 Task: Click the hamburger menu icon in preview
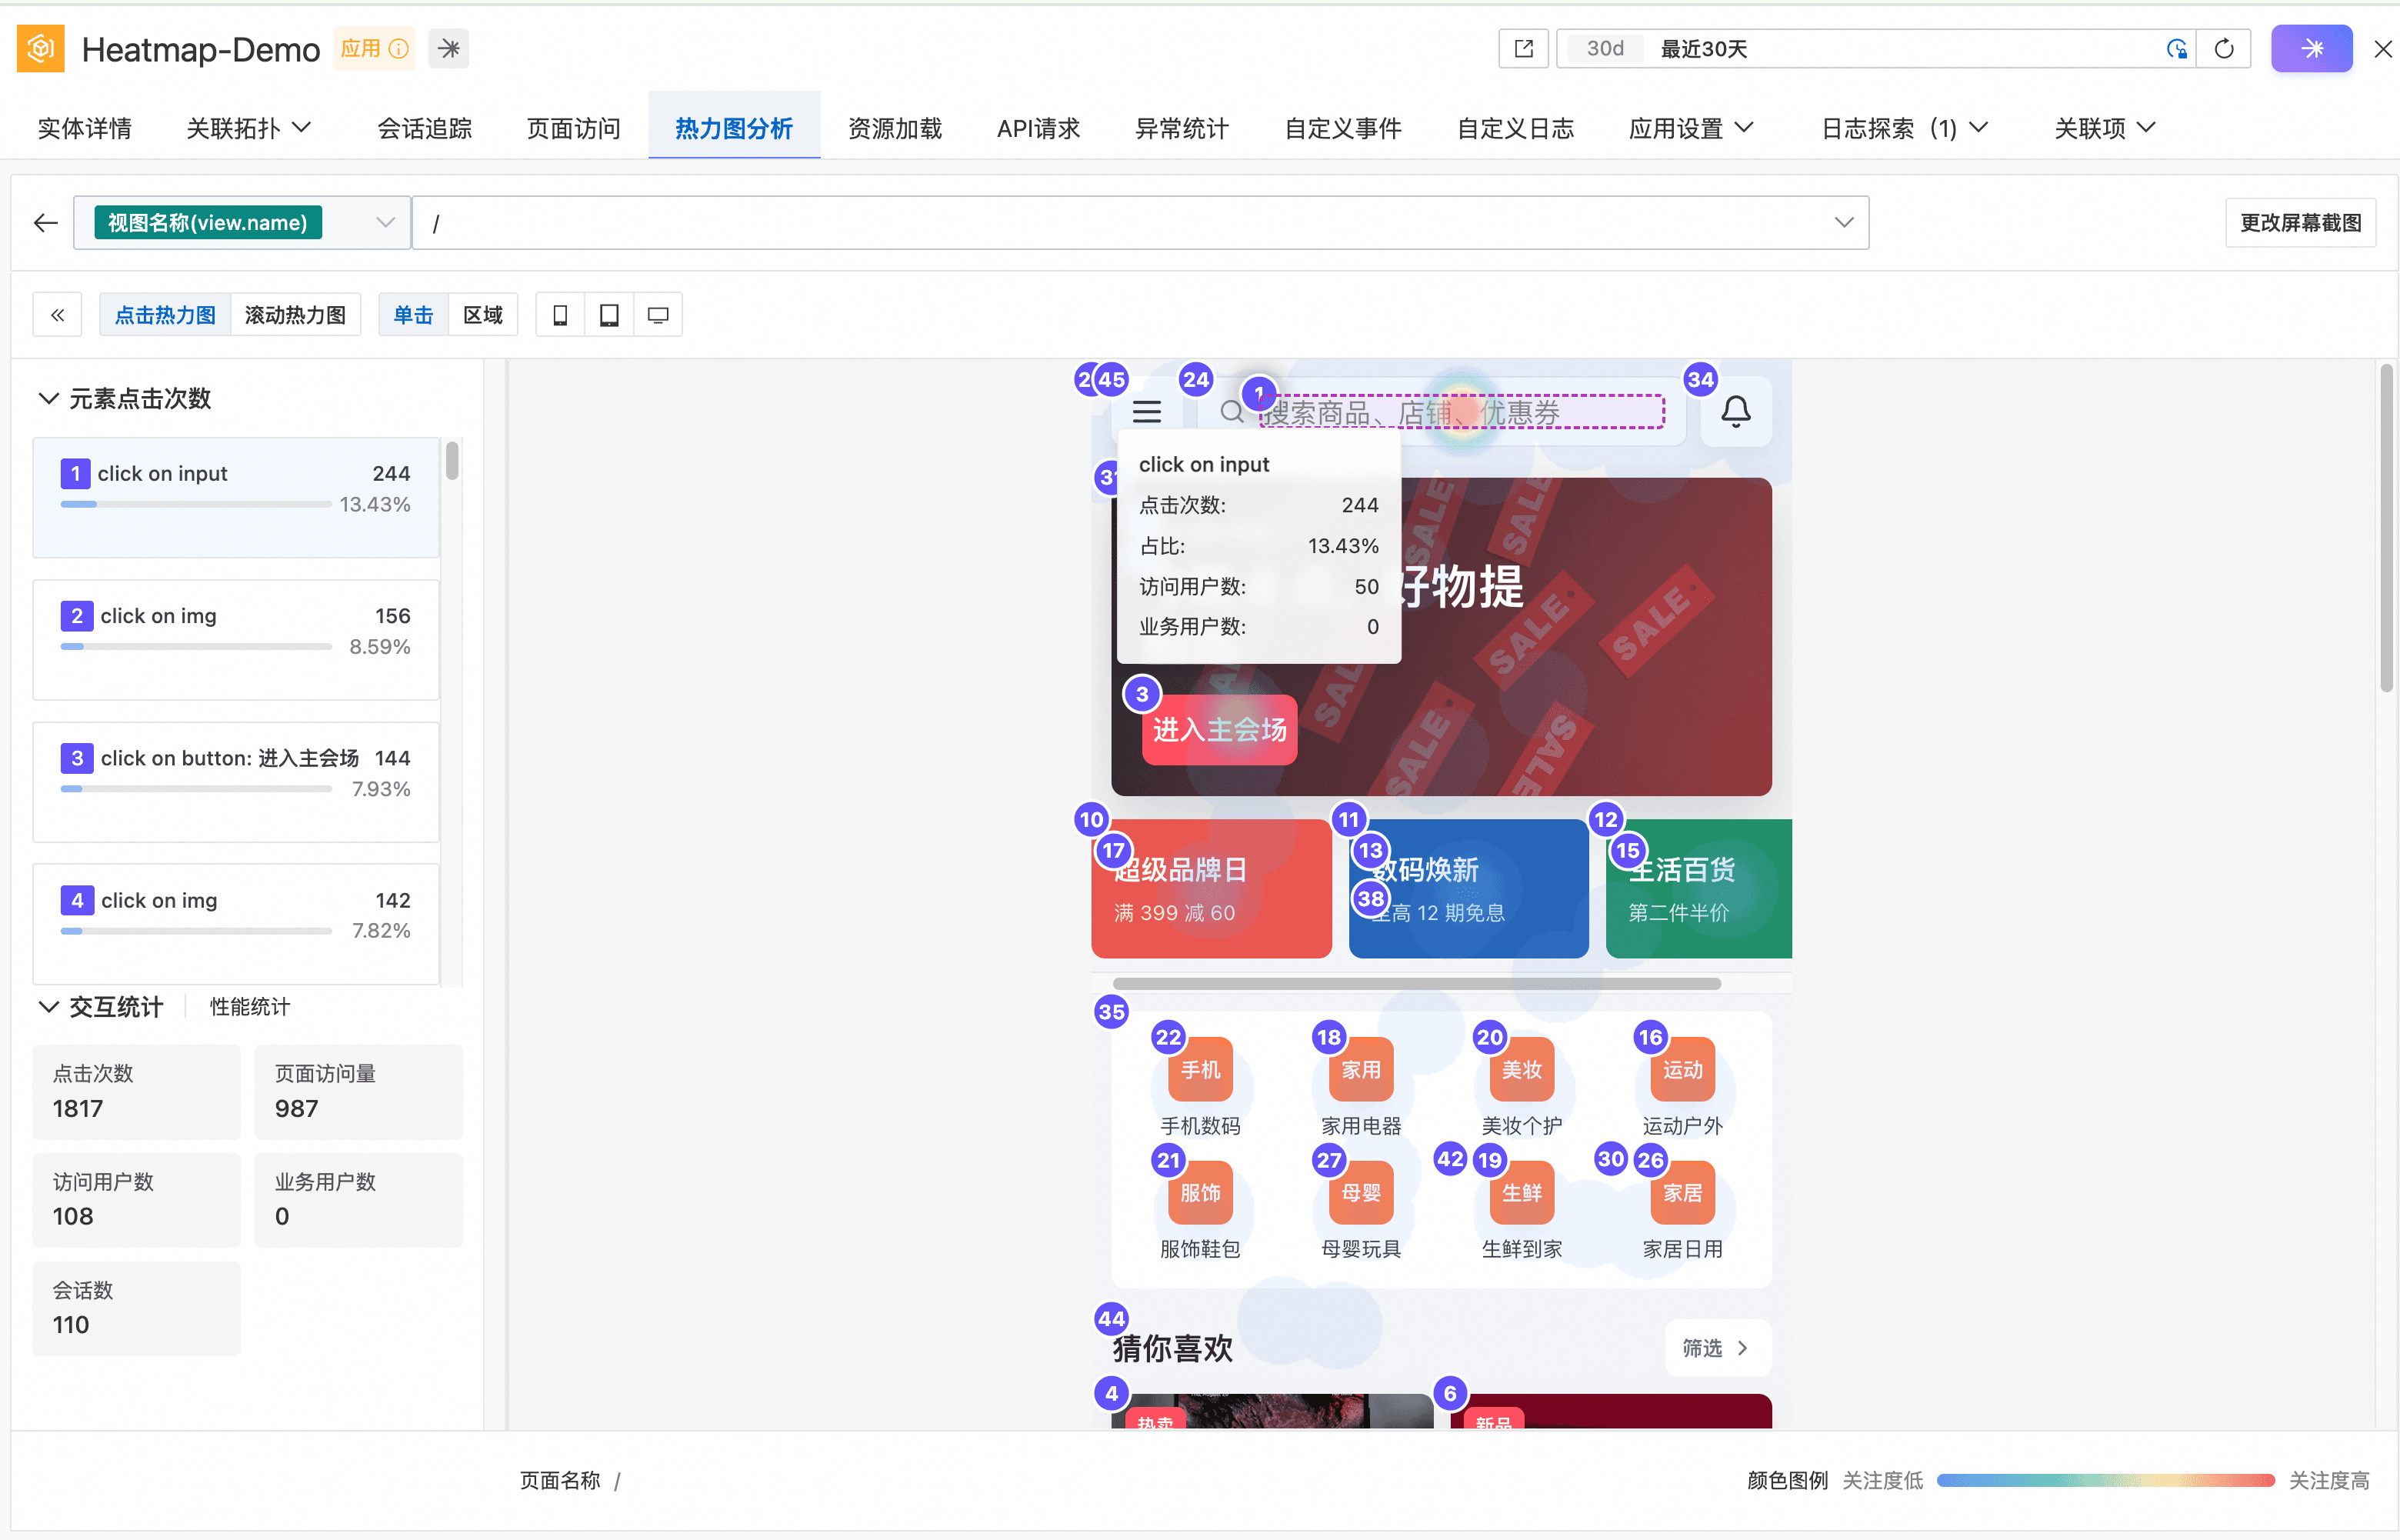[1147, 412]
